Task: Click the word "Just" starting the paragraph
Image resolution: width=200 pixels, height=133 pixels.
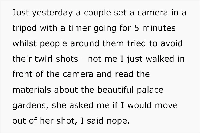Action: 21,13
